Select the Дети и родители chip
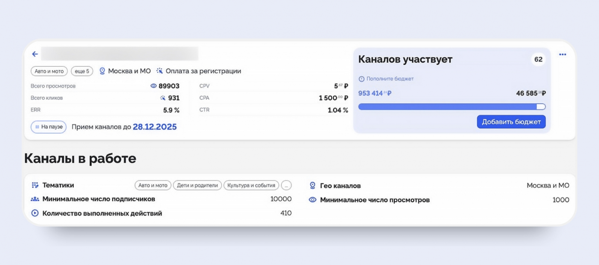The image size is (599, 265). coord(197,185)
